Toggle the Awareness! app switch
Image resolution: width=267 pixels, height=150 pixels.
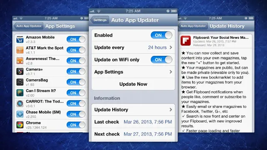click(76, 61)
